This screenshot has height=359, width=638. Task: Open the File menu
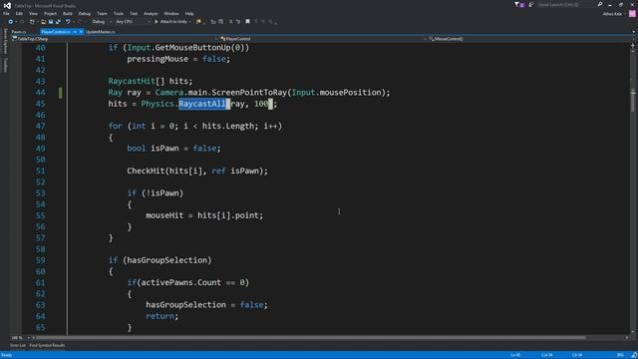point(6,13)
